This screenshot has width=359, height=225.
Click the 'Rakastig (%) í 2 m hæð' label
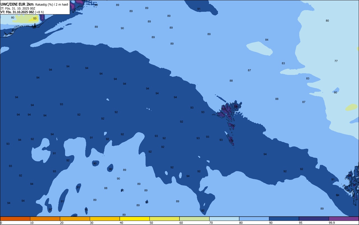(x=52, y=4)
